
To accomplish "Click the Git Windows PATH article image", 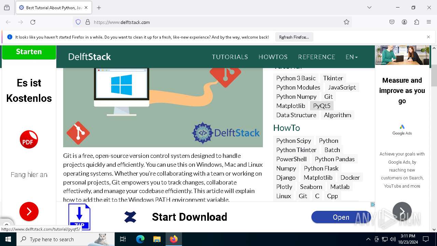I will click(x=163, y=107).
